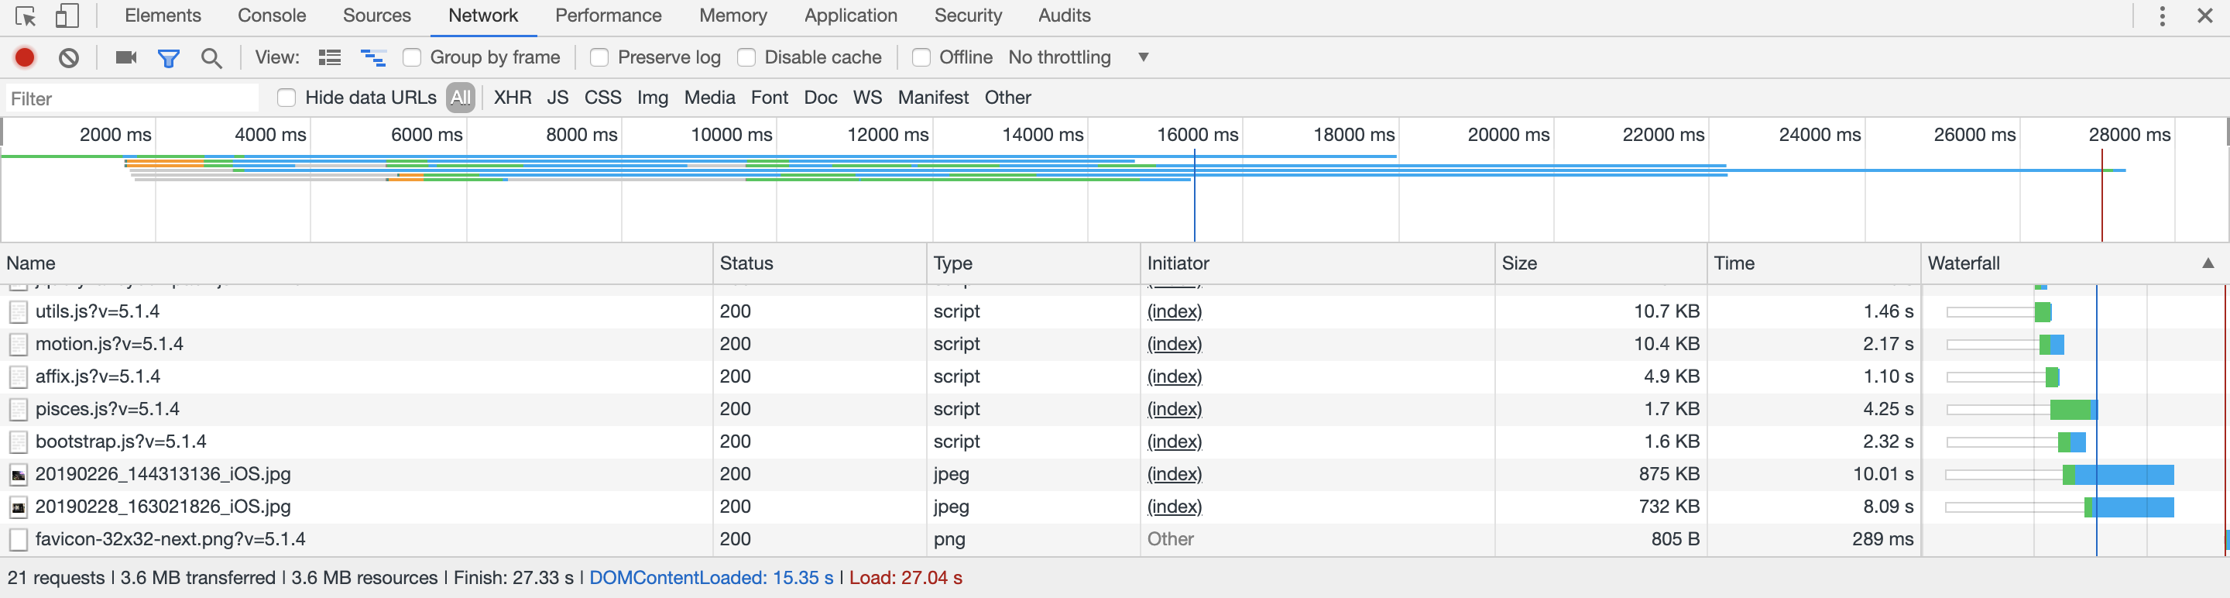
Task: Open network search with magnifier icon
Action: pos(211,58)
